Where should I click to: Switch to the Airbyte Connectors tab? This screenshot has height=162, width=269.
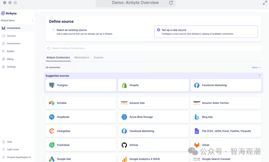click(x=58, y=58)
